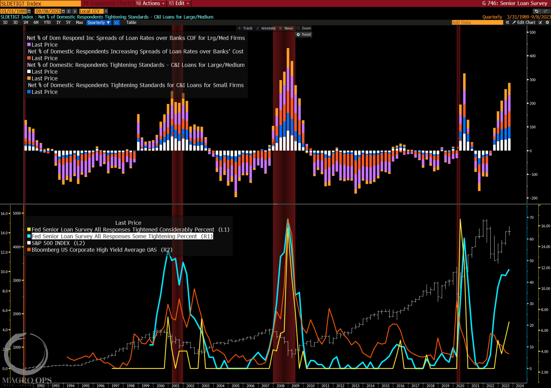
Task: Activate the Zoom magnifier tool
Action: (x=304, y=28)
